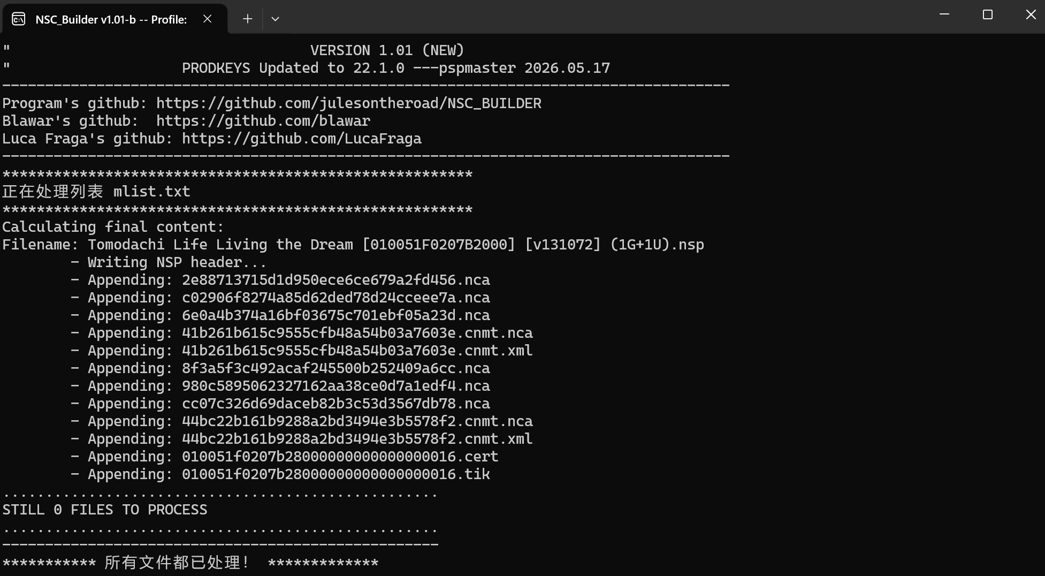Viewport: 1045px width, 576px height.
Task: Click the mlist.txt processing line
Action: pyautogui.click(x=96, y=192)
